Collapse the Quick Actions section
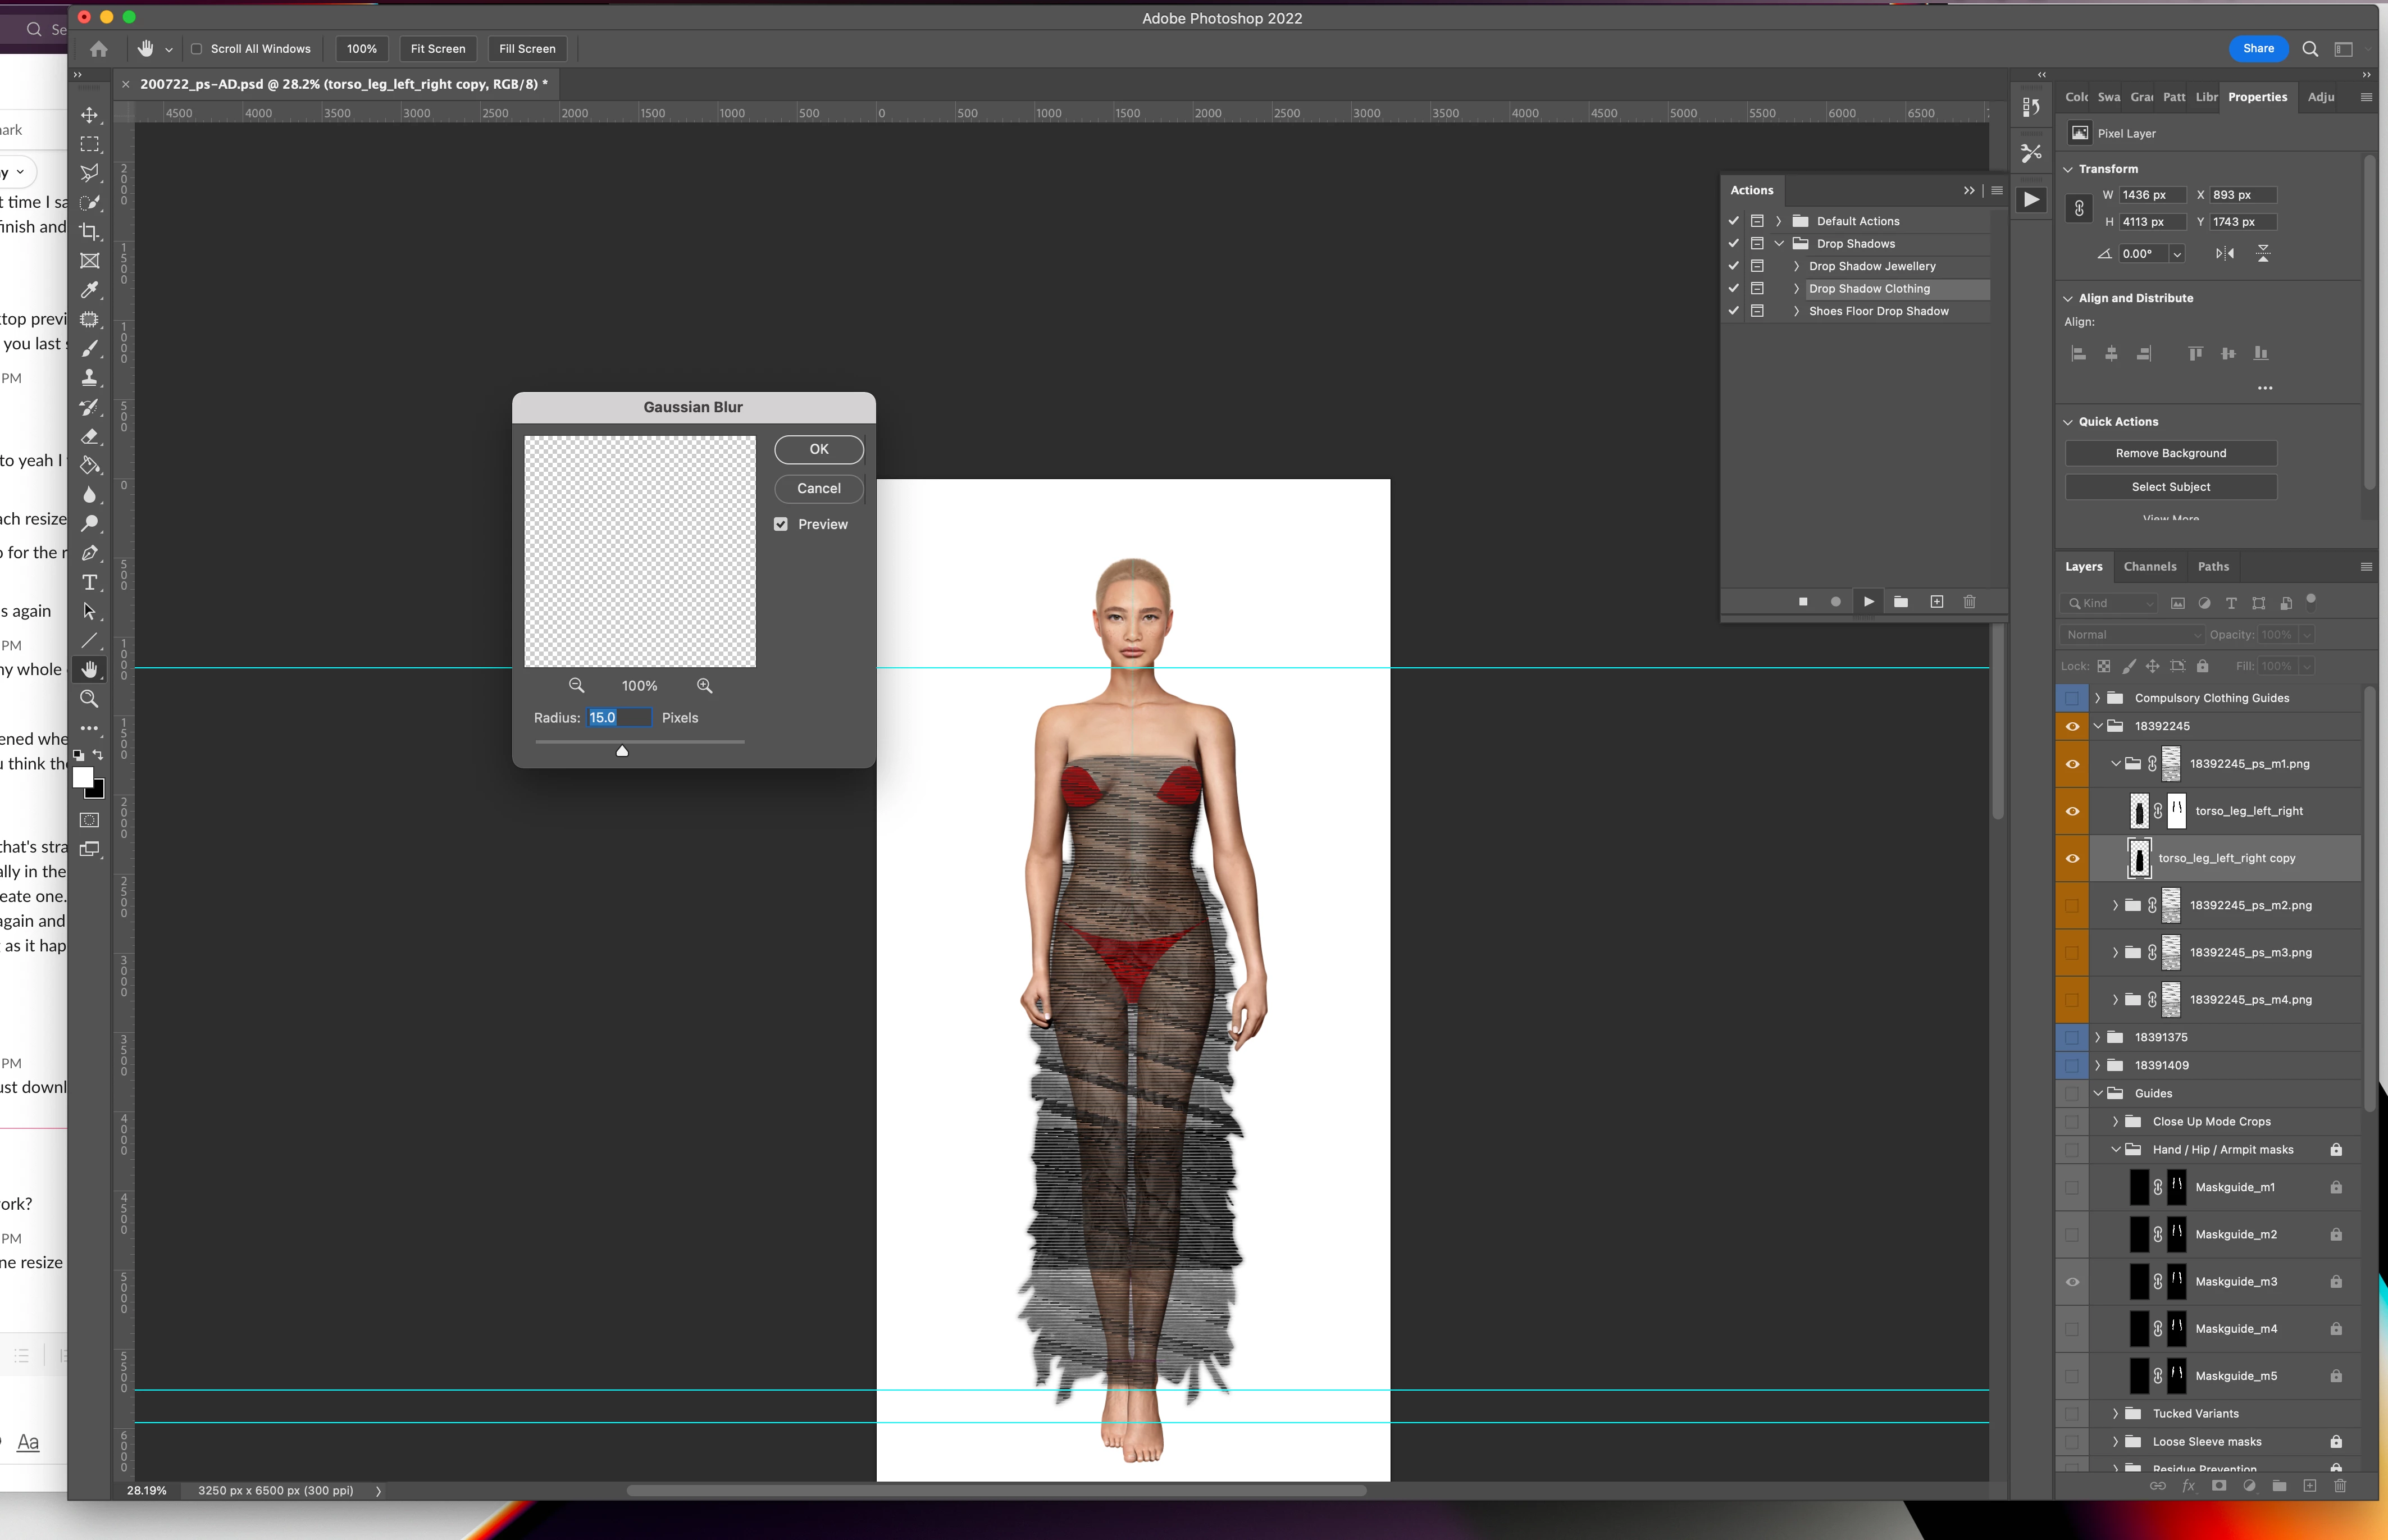This screenshot has width=2388, height=1540. (x=2068, y=422)
